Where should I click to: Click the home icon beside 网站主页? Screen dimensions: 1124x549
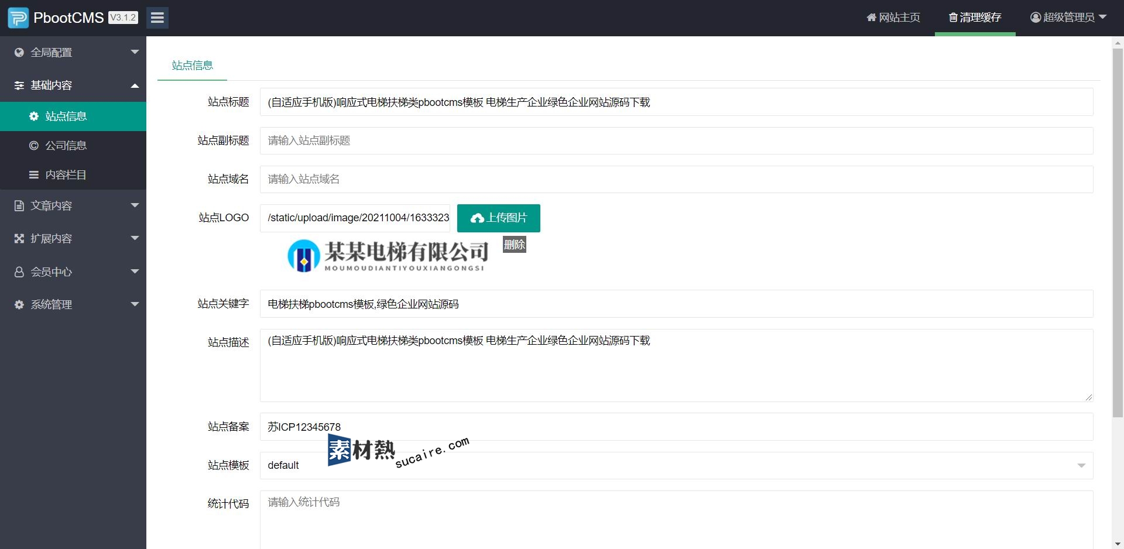tap(872, 18)
